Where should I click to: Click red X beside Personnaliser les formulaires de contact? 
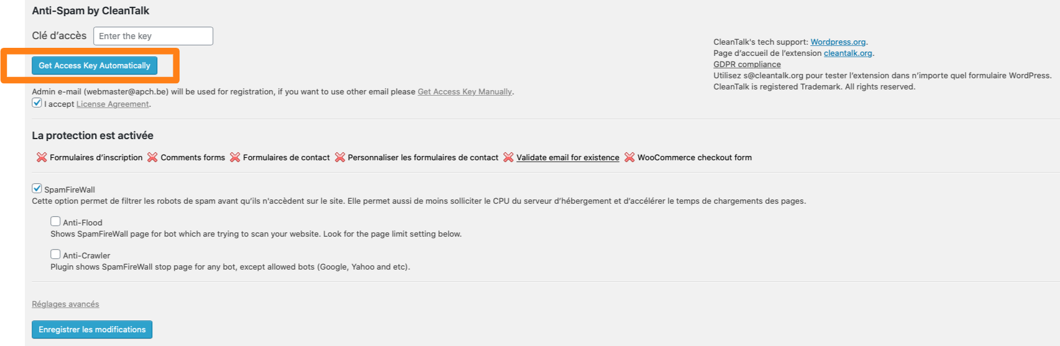click(340, 157)
